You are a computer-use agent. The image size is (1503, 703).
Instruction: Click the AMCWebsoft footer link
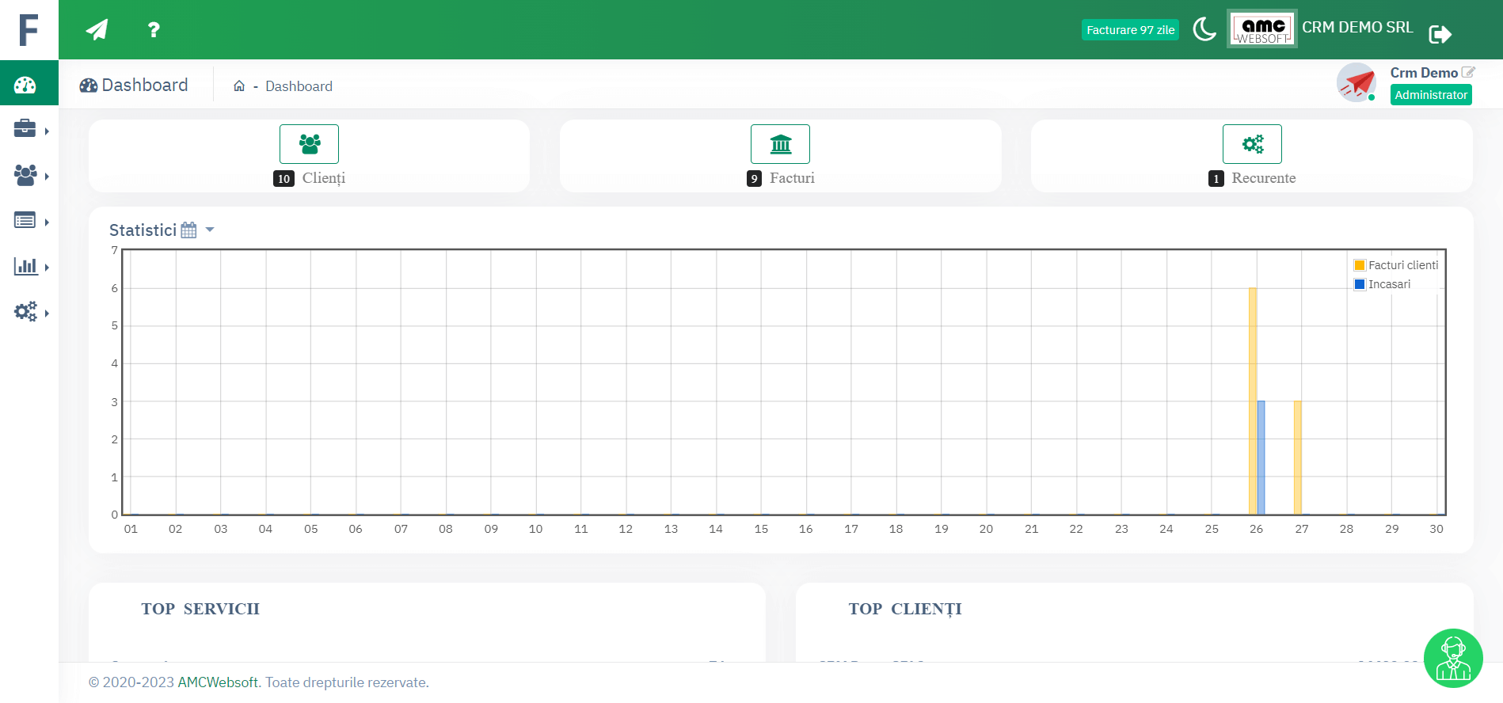(218, 682)
